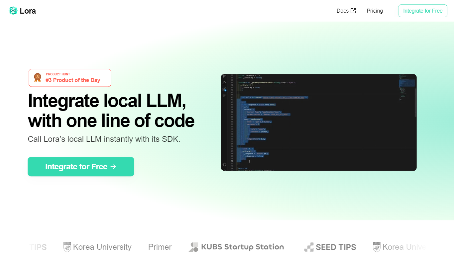Click the KUBS Startup Station logo icon

[x=193, y=247]
